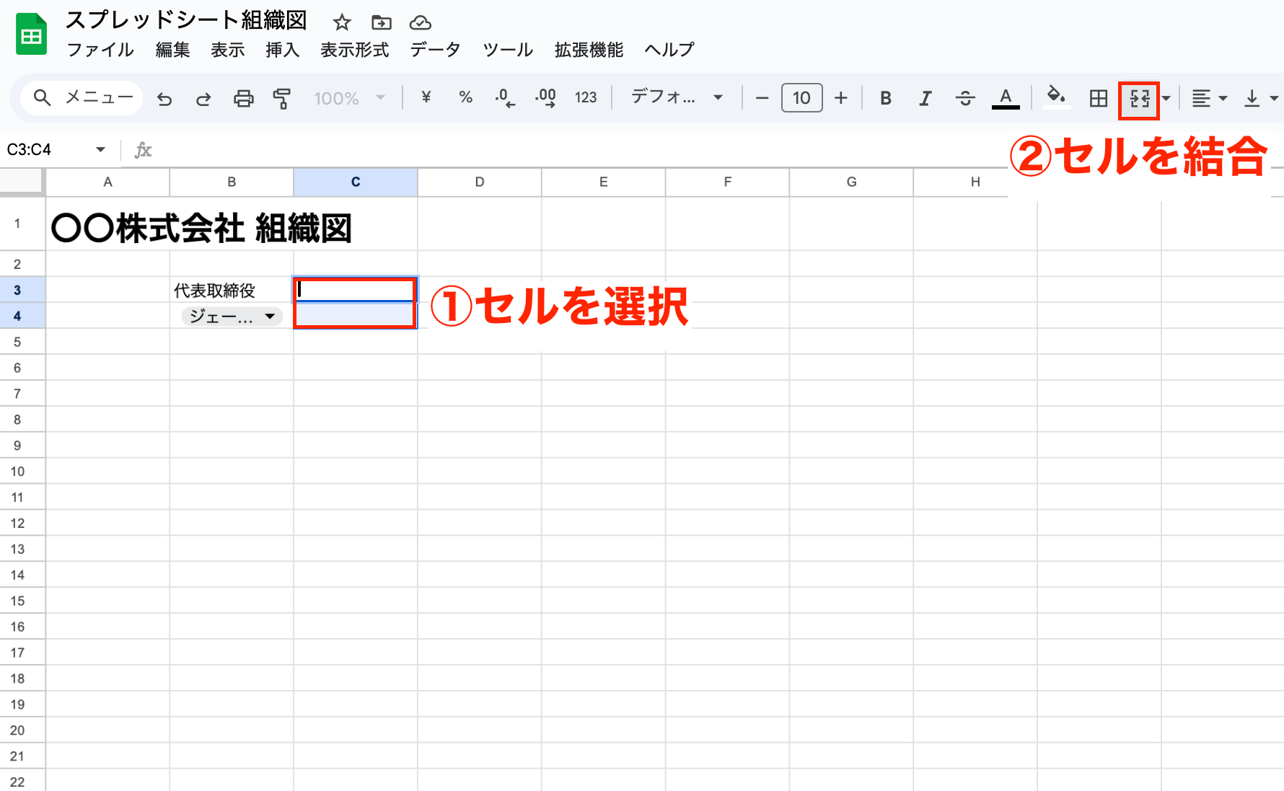Click the redo icon
Image resolution: width=1284 pixels, height=791 pixels.
(x=203, y=99)
